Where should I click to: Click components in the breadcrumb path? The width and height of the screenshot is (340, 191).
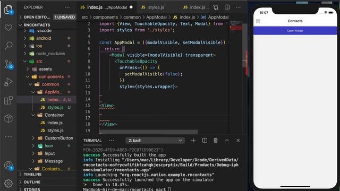(x=105, y=17)
